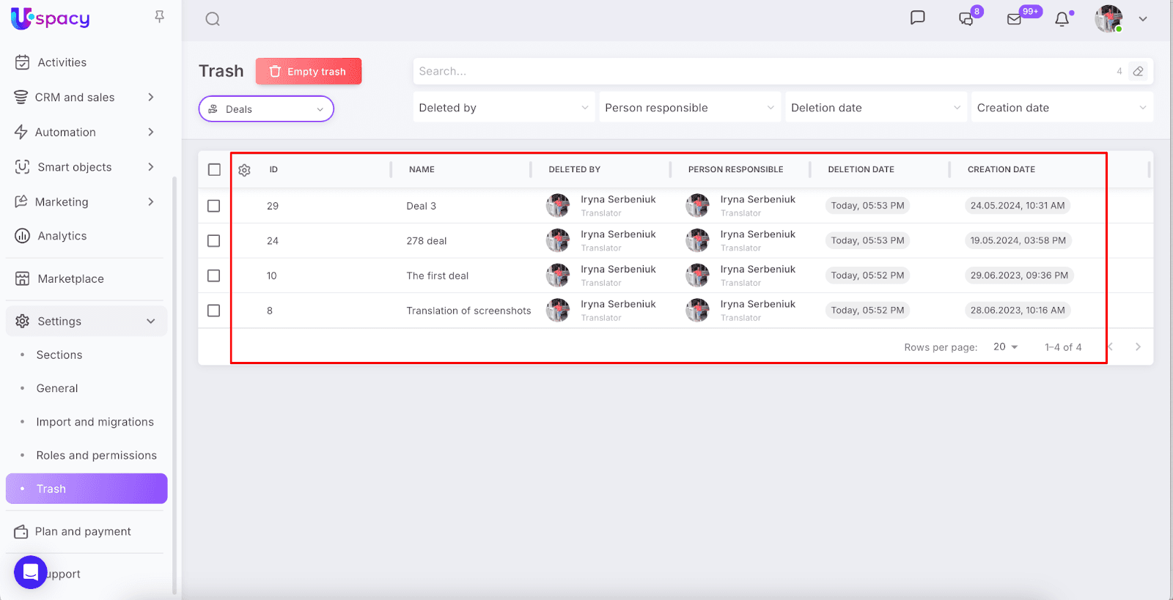The width and height of the screenshot is (1173, 600).
Task: Open Analytics in the sidebar
Action: [62, 236]
